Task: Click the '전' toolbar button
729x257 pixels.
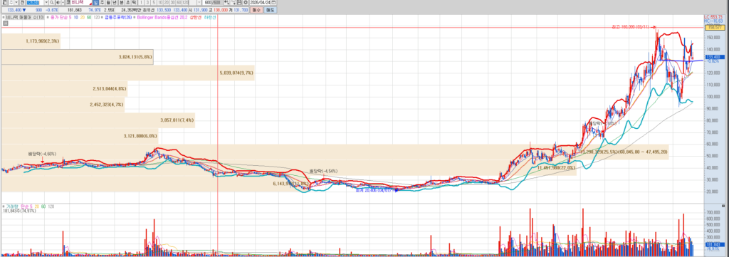Action: point(22,2)
